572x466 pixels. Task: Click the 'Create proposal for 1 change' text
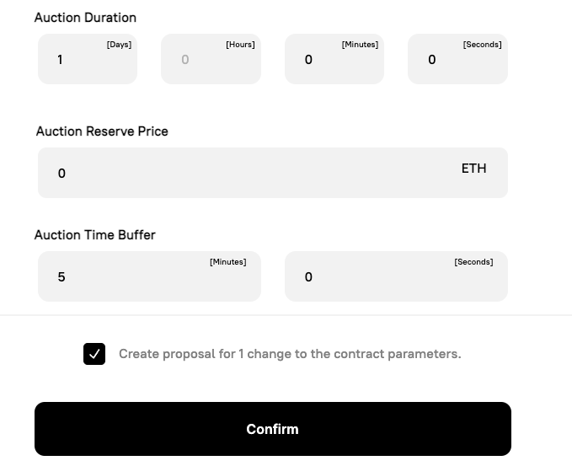290,354
